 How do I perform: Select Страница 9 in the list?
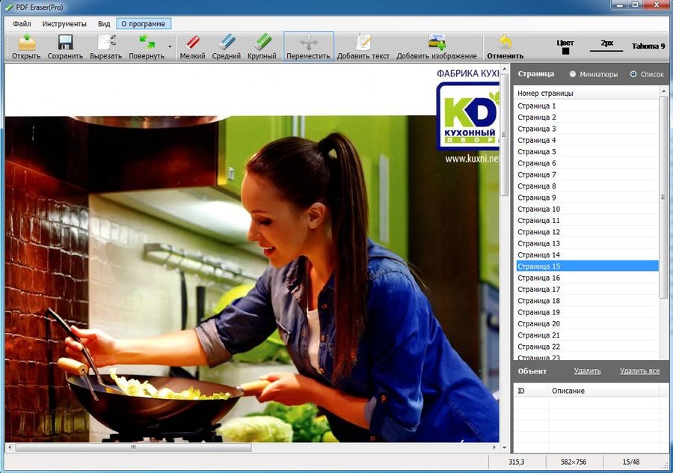pos(586,198)
